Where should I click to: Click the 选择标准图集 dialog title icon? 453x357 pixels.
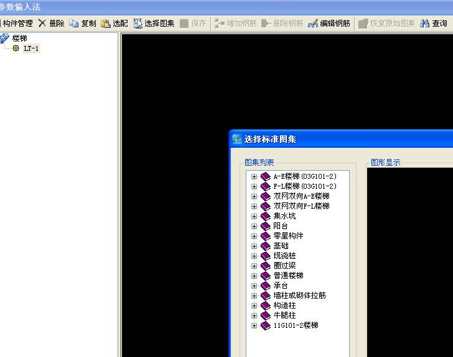(237, 139)
